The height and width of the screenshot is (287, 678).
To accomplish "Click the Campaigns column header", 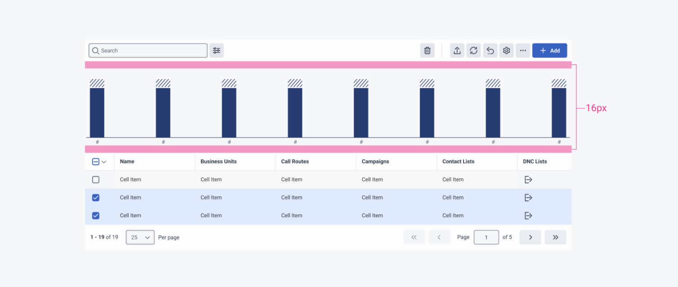I will 376,161.
